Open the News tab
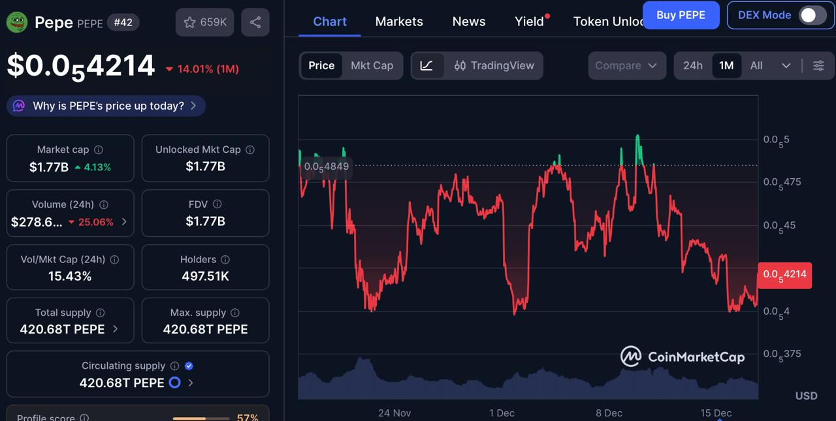This screenshot has height=421, width=836. [468, 22]
